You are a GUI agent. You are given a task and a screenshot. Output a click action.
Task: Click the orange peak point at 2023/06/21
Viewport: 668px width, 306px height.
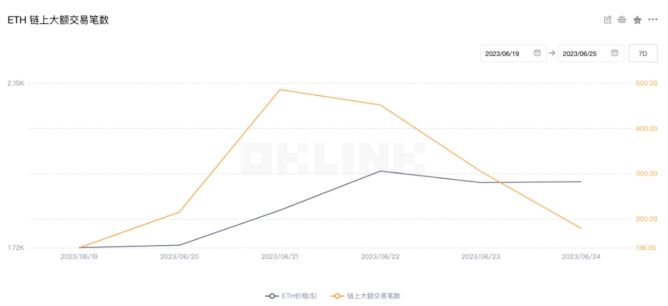(280, 90)
